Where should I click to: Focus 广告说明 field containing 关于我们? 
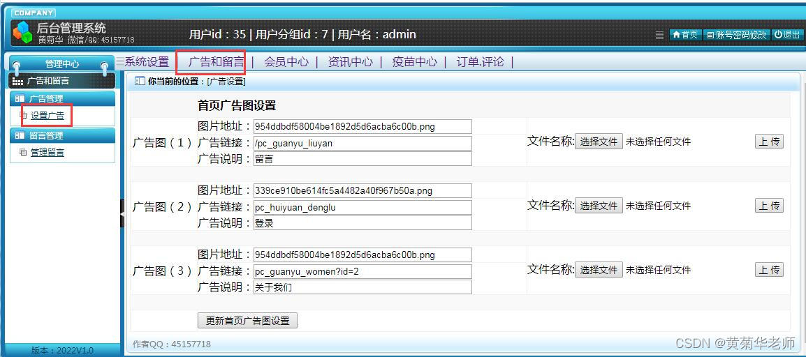362,287
